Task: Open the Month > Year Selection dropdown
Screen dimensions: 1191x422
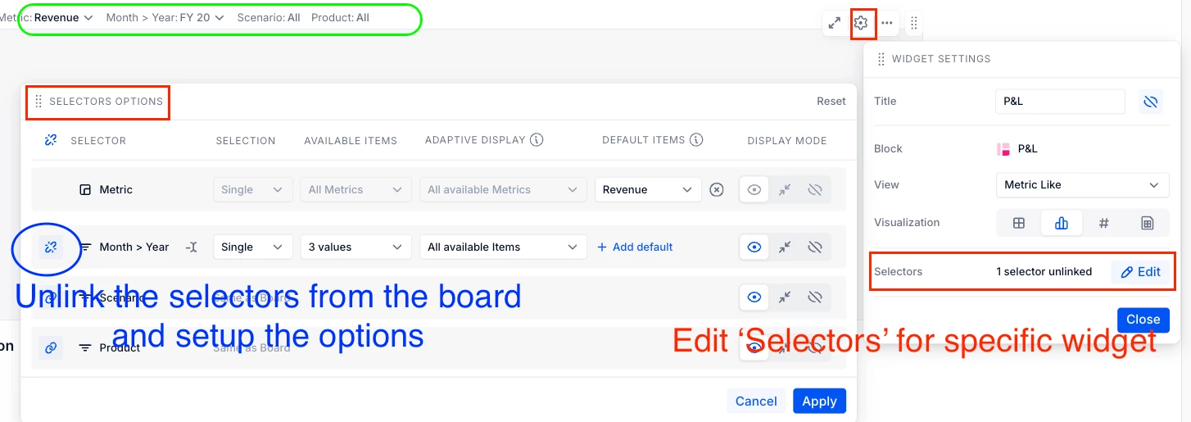Action: click(x=252, y=247)
